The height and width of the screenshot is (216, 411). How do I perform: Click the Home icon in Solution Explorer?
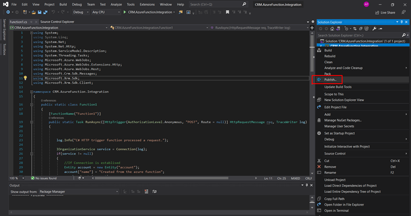click(x=332, y=28)
